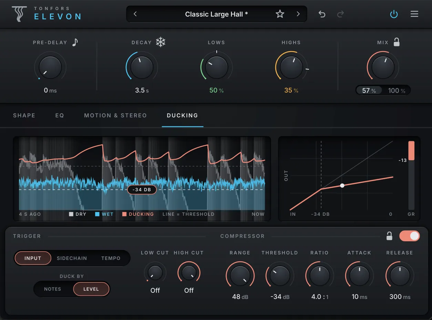Click the 300 ms release value
This screenshot has height=320, width=432.
400,297
